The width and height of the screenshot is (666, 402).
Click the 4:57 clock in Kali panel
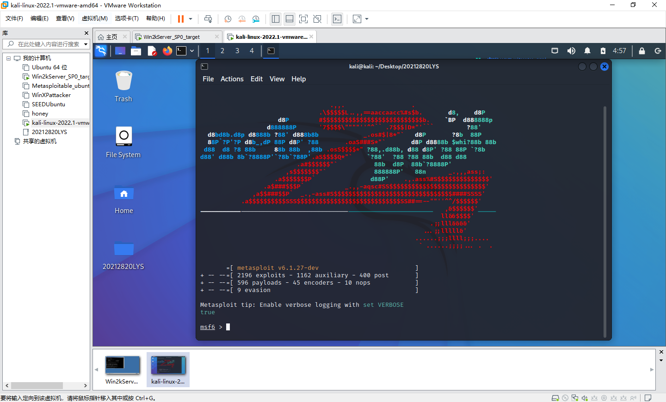click(619, 51)
